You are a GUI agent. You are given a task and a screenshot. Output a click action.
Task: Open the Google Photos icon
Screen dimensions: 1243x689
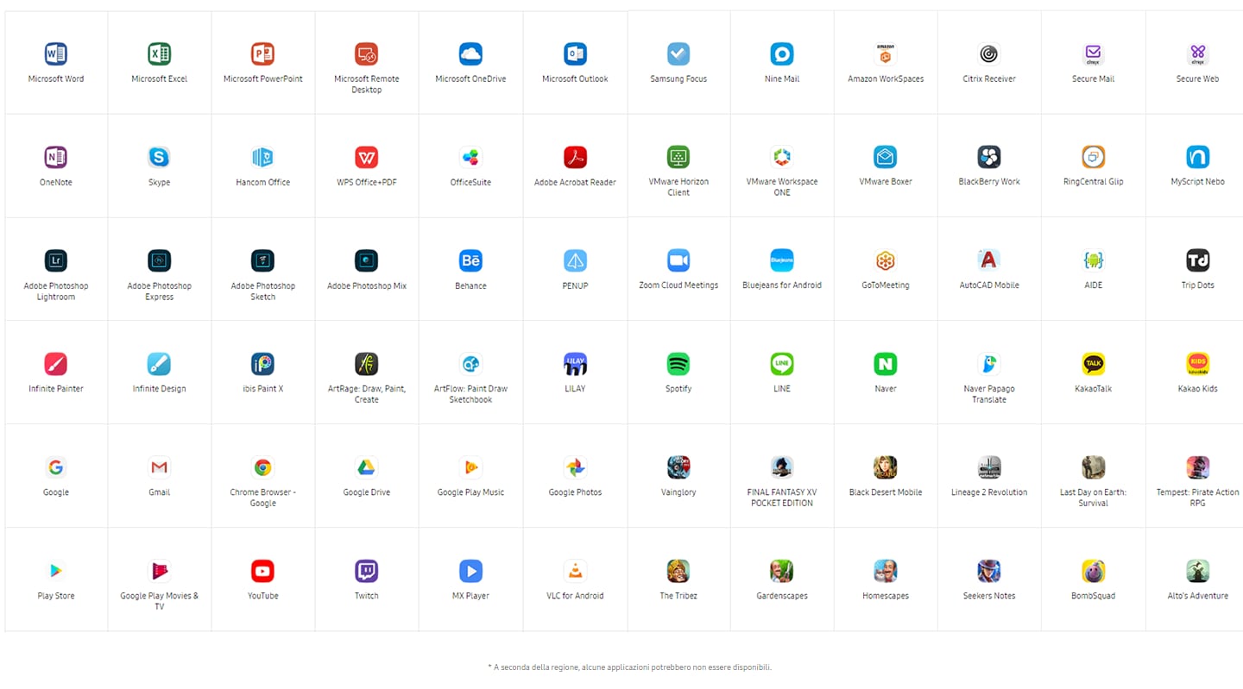tap(575, 467)
